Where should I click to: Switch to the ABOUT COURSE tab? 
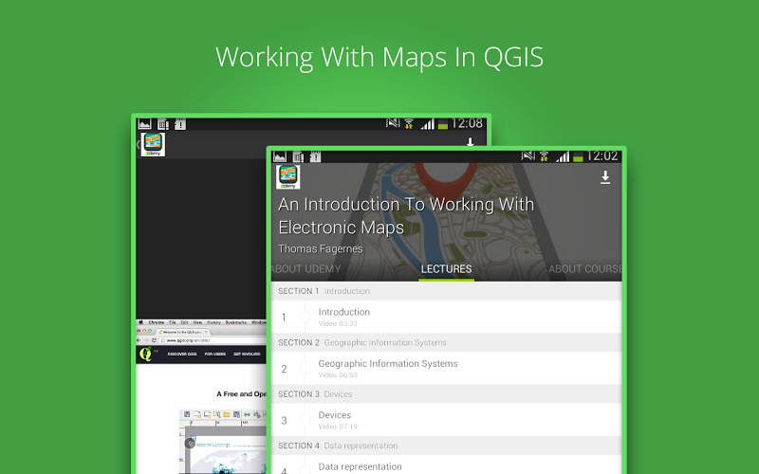tap(584, 269)
